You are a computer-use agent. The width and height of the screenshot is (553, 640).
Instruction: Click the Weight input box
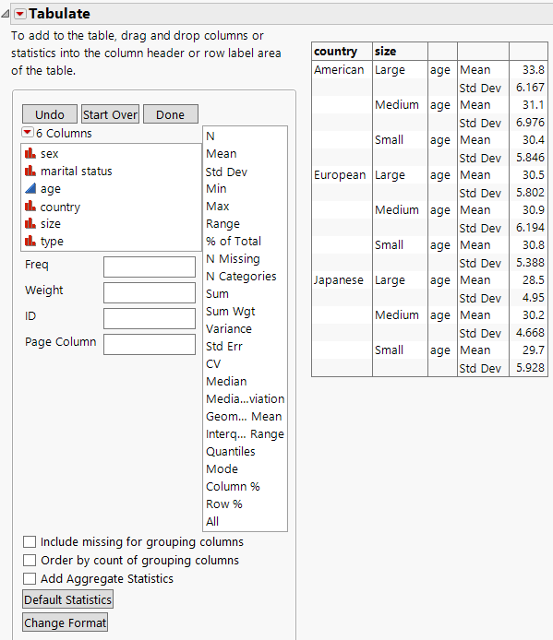coord(150,292)
